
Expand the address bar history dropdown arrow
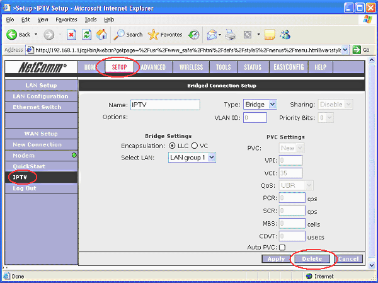coord(345,50)
